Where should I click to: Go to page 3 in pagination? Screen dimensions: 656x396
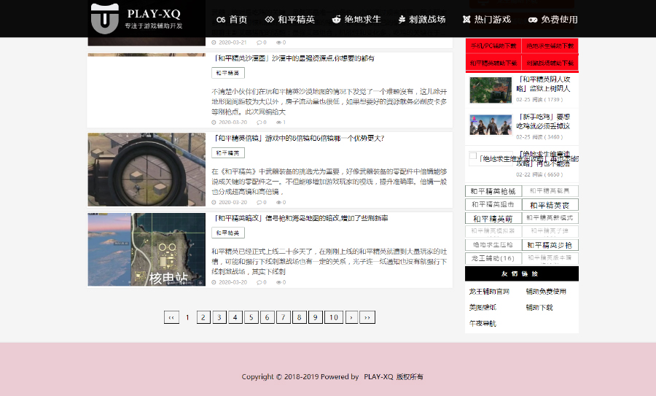click(219, 317)
